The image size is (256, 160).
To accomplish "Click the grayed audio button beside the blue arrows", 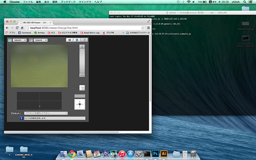I will point(84,40).
